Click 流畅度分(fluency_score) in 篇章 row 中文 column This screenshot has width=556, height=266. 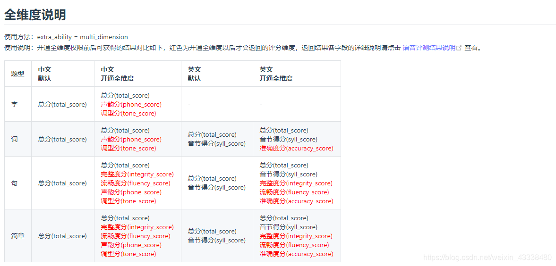tap(136, 236)
